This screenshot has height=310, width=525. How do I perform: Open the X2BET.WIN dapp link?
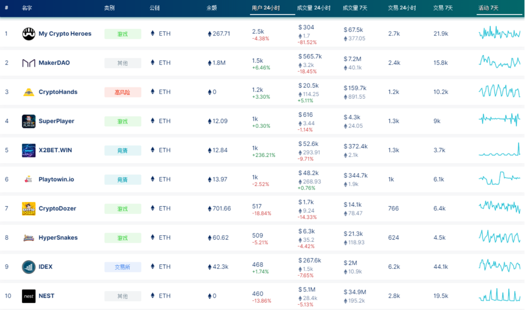[55, 150]
